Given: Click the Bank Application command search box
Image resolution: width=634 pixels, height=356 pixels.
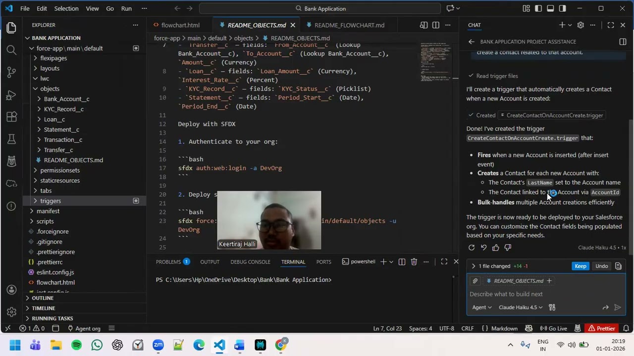Looking at the screenshot, I should [320, 8].
